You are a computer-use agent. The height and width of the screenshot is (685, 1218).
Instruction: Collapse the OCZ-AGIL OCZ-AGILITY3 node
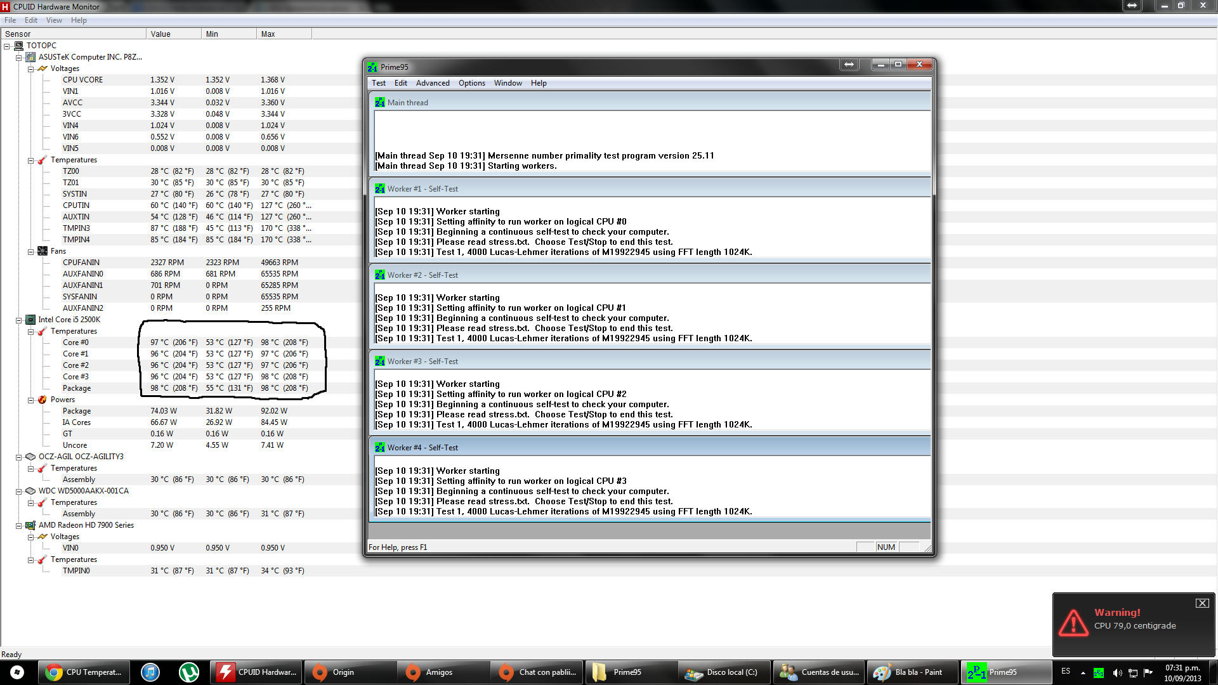[18, 457]
